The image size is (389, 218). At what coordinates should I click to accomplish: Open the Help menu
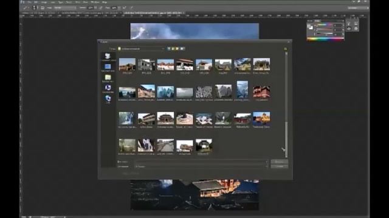[x=105, y=2]
